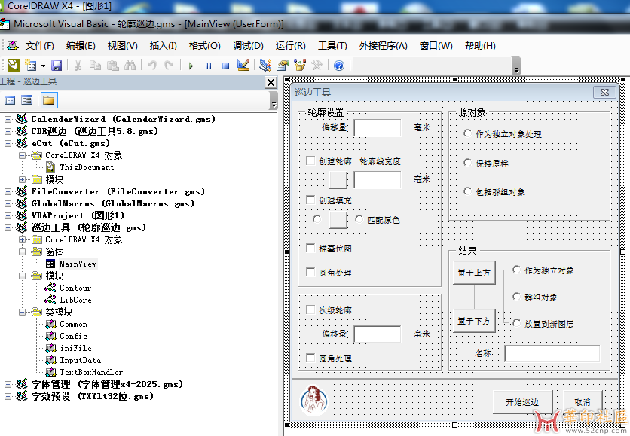
Task: Click the fill color swatch beside 匹配原色
Action: point(338,220)
